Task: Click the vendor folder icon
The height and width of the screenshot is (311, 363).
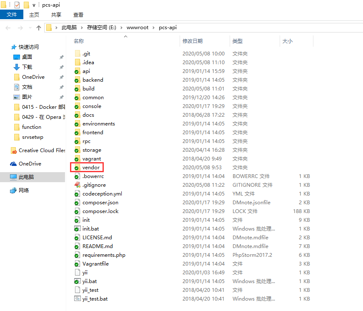Action: [x=78, y=168]
